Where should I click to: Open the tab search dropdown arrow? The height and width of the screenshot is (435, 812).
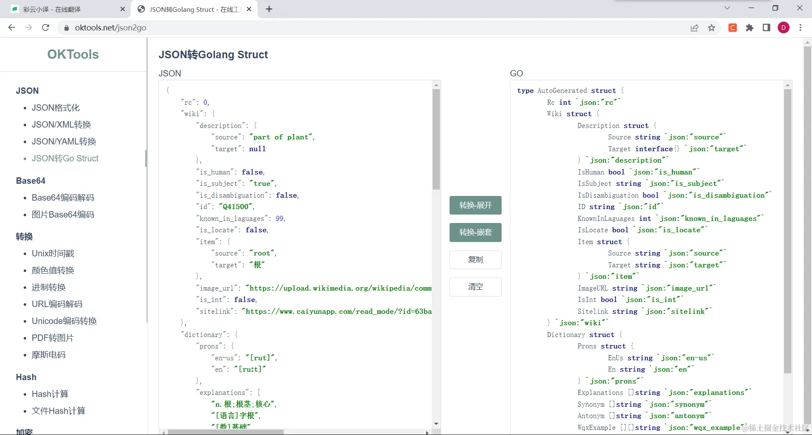[x=727, y=8]
